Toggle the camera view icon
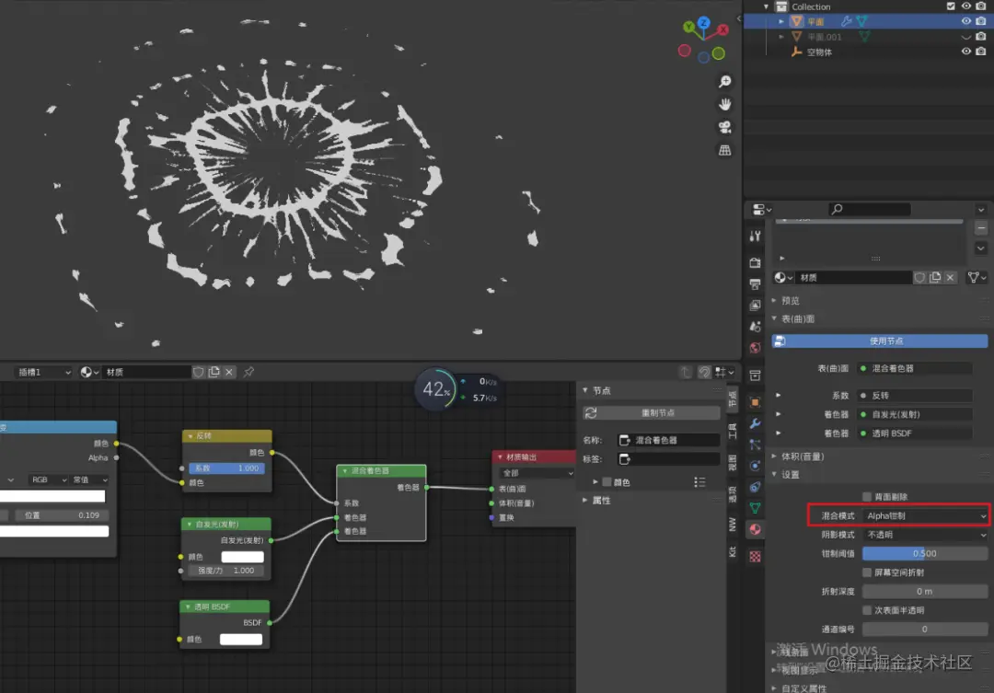Screen dimensions: 994x693 click(724, 127)
